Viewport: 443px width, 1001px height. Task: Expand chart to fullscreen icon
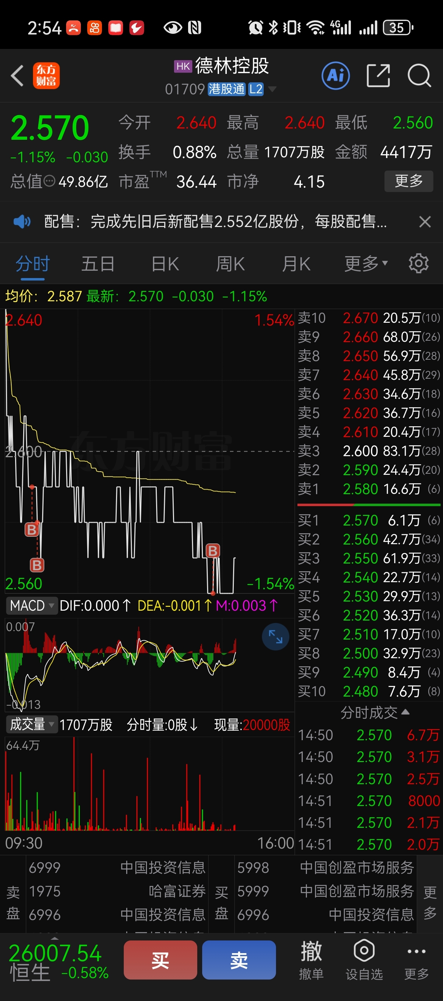275,637
